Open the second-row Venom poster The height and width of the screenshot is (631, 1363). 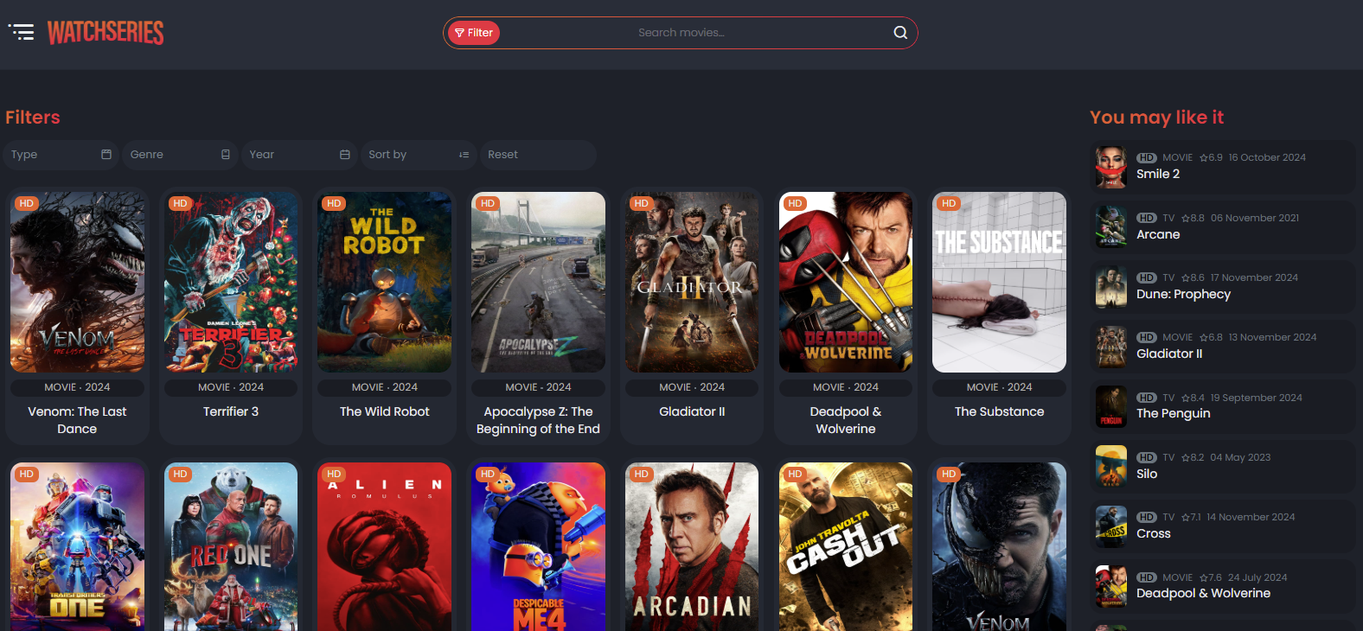[999, 546]
